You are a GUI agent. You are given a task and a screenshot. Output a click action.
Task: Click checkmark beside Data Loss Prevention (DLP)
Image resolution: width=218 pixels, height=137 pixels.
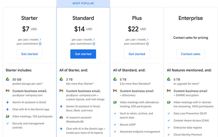click(169, 113)
